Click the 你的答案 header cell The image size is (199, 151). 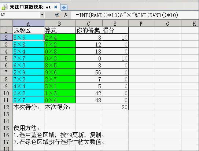click(89, 30)
